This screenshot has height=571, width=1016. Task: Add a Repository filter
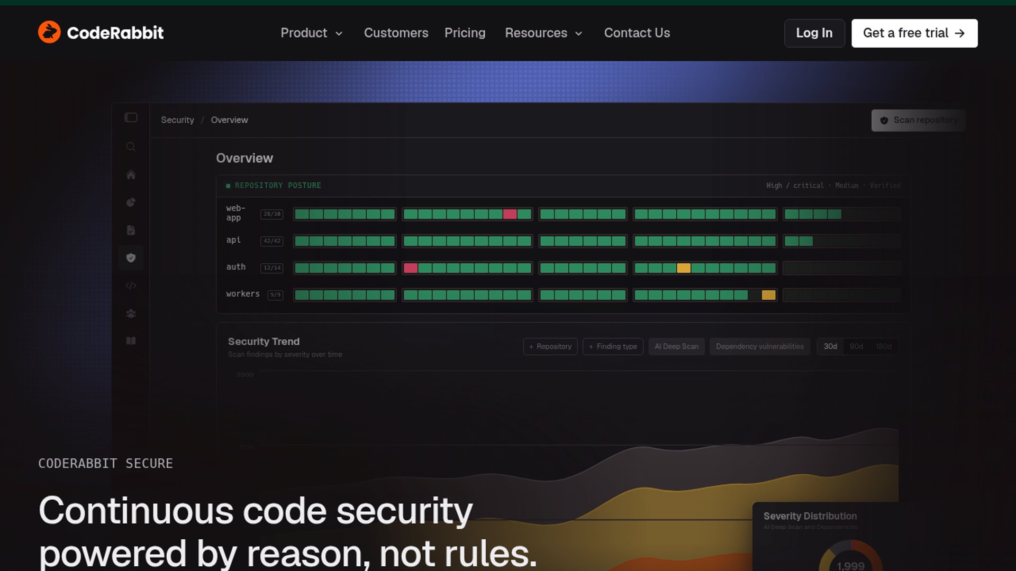pos(550,347)
